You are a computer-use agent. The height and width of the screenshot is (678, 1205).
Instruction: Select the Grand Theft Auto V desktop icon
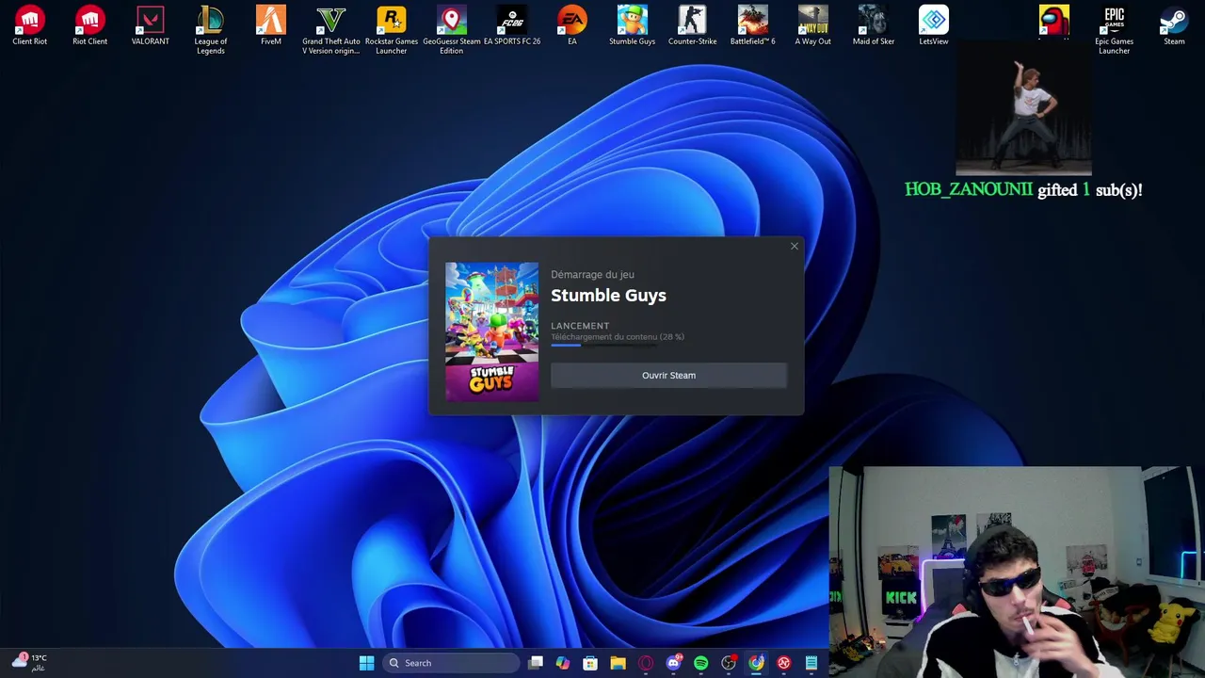click(x=330, y=30)
